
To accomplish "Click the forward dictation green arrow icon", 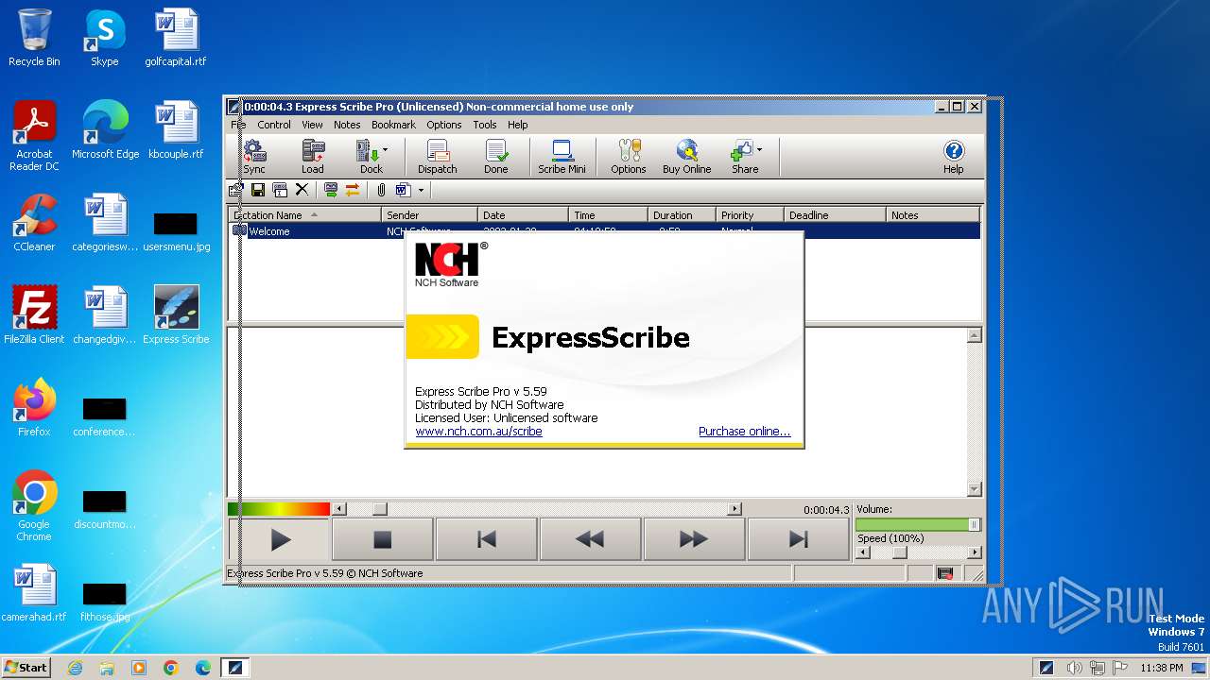I will (x=331, y=190).
